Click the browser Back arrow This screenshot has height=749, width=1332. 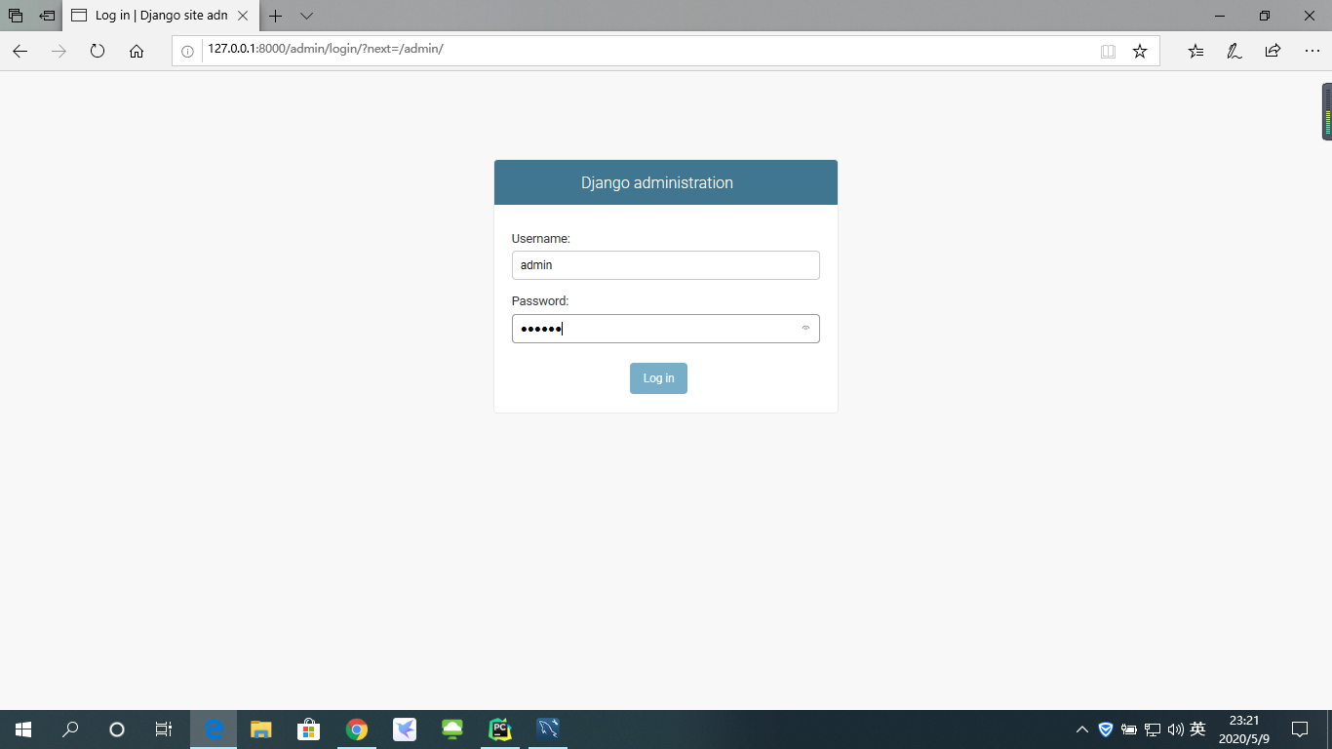[x=20, y=51]
